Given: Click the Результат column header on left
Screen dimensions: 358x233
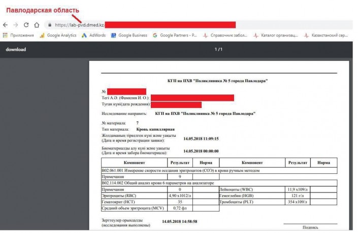Looking at the screenshot, I should [x=179, y=163].
